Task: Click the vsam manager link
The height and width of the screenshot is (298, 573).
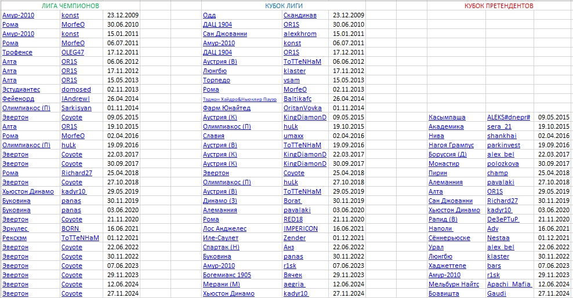Action: click(292, 80)
